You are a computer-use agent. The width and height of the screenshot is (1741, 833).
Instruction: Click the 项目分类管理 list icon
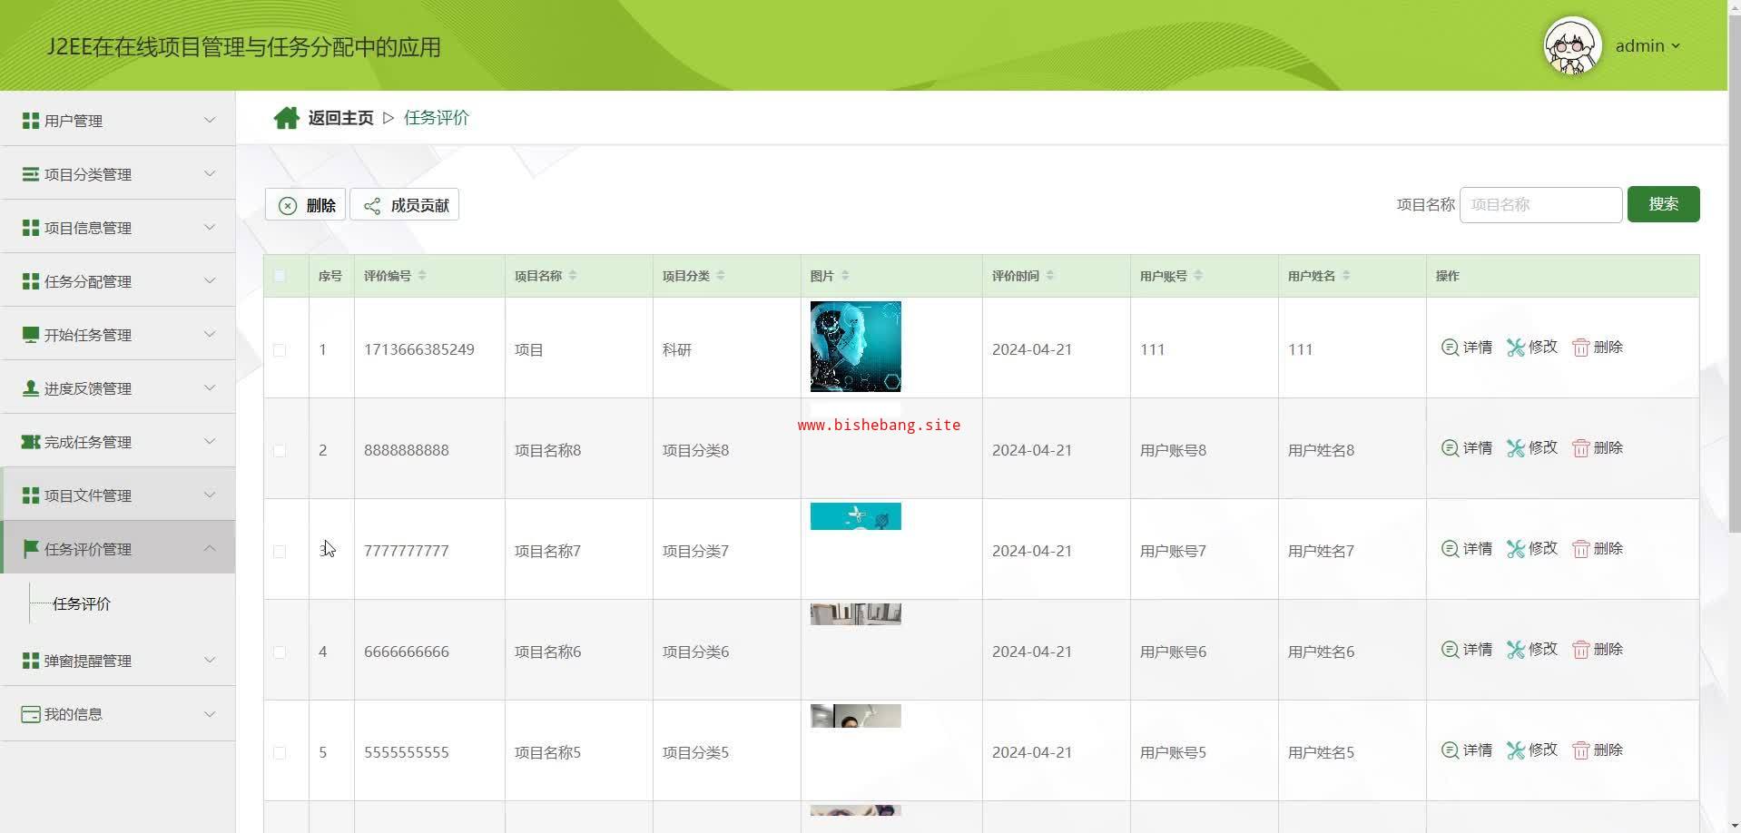click(31, 174)
